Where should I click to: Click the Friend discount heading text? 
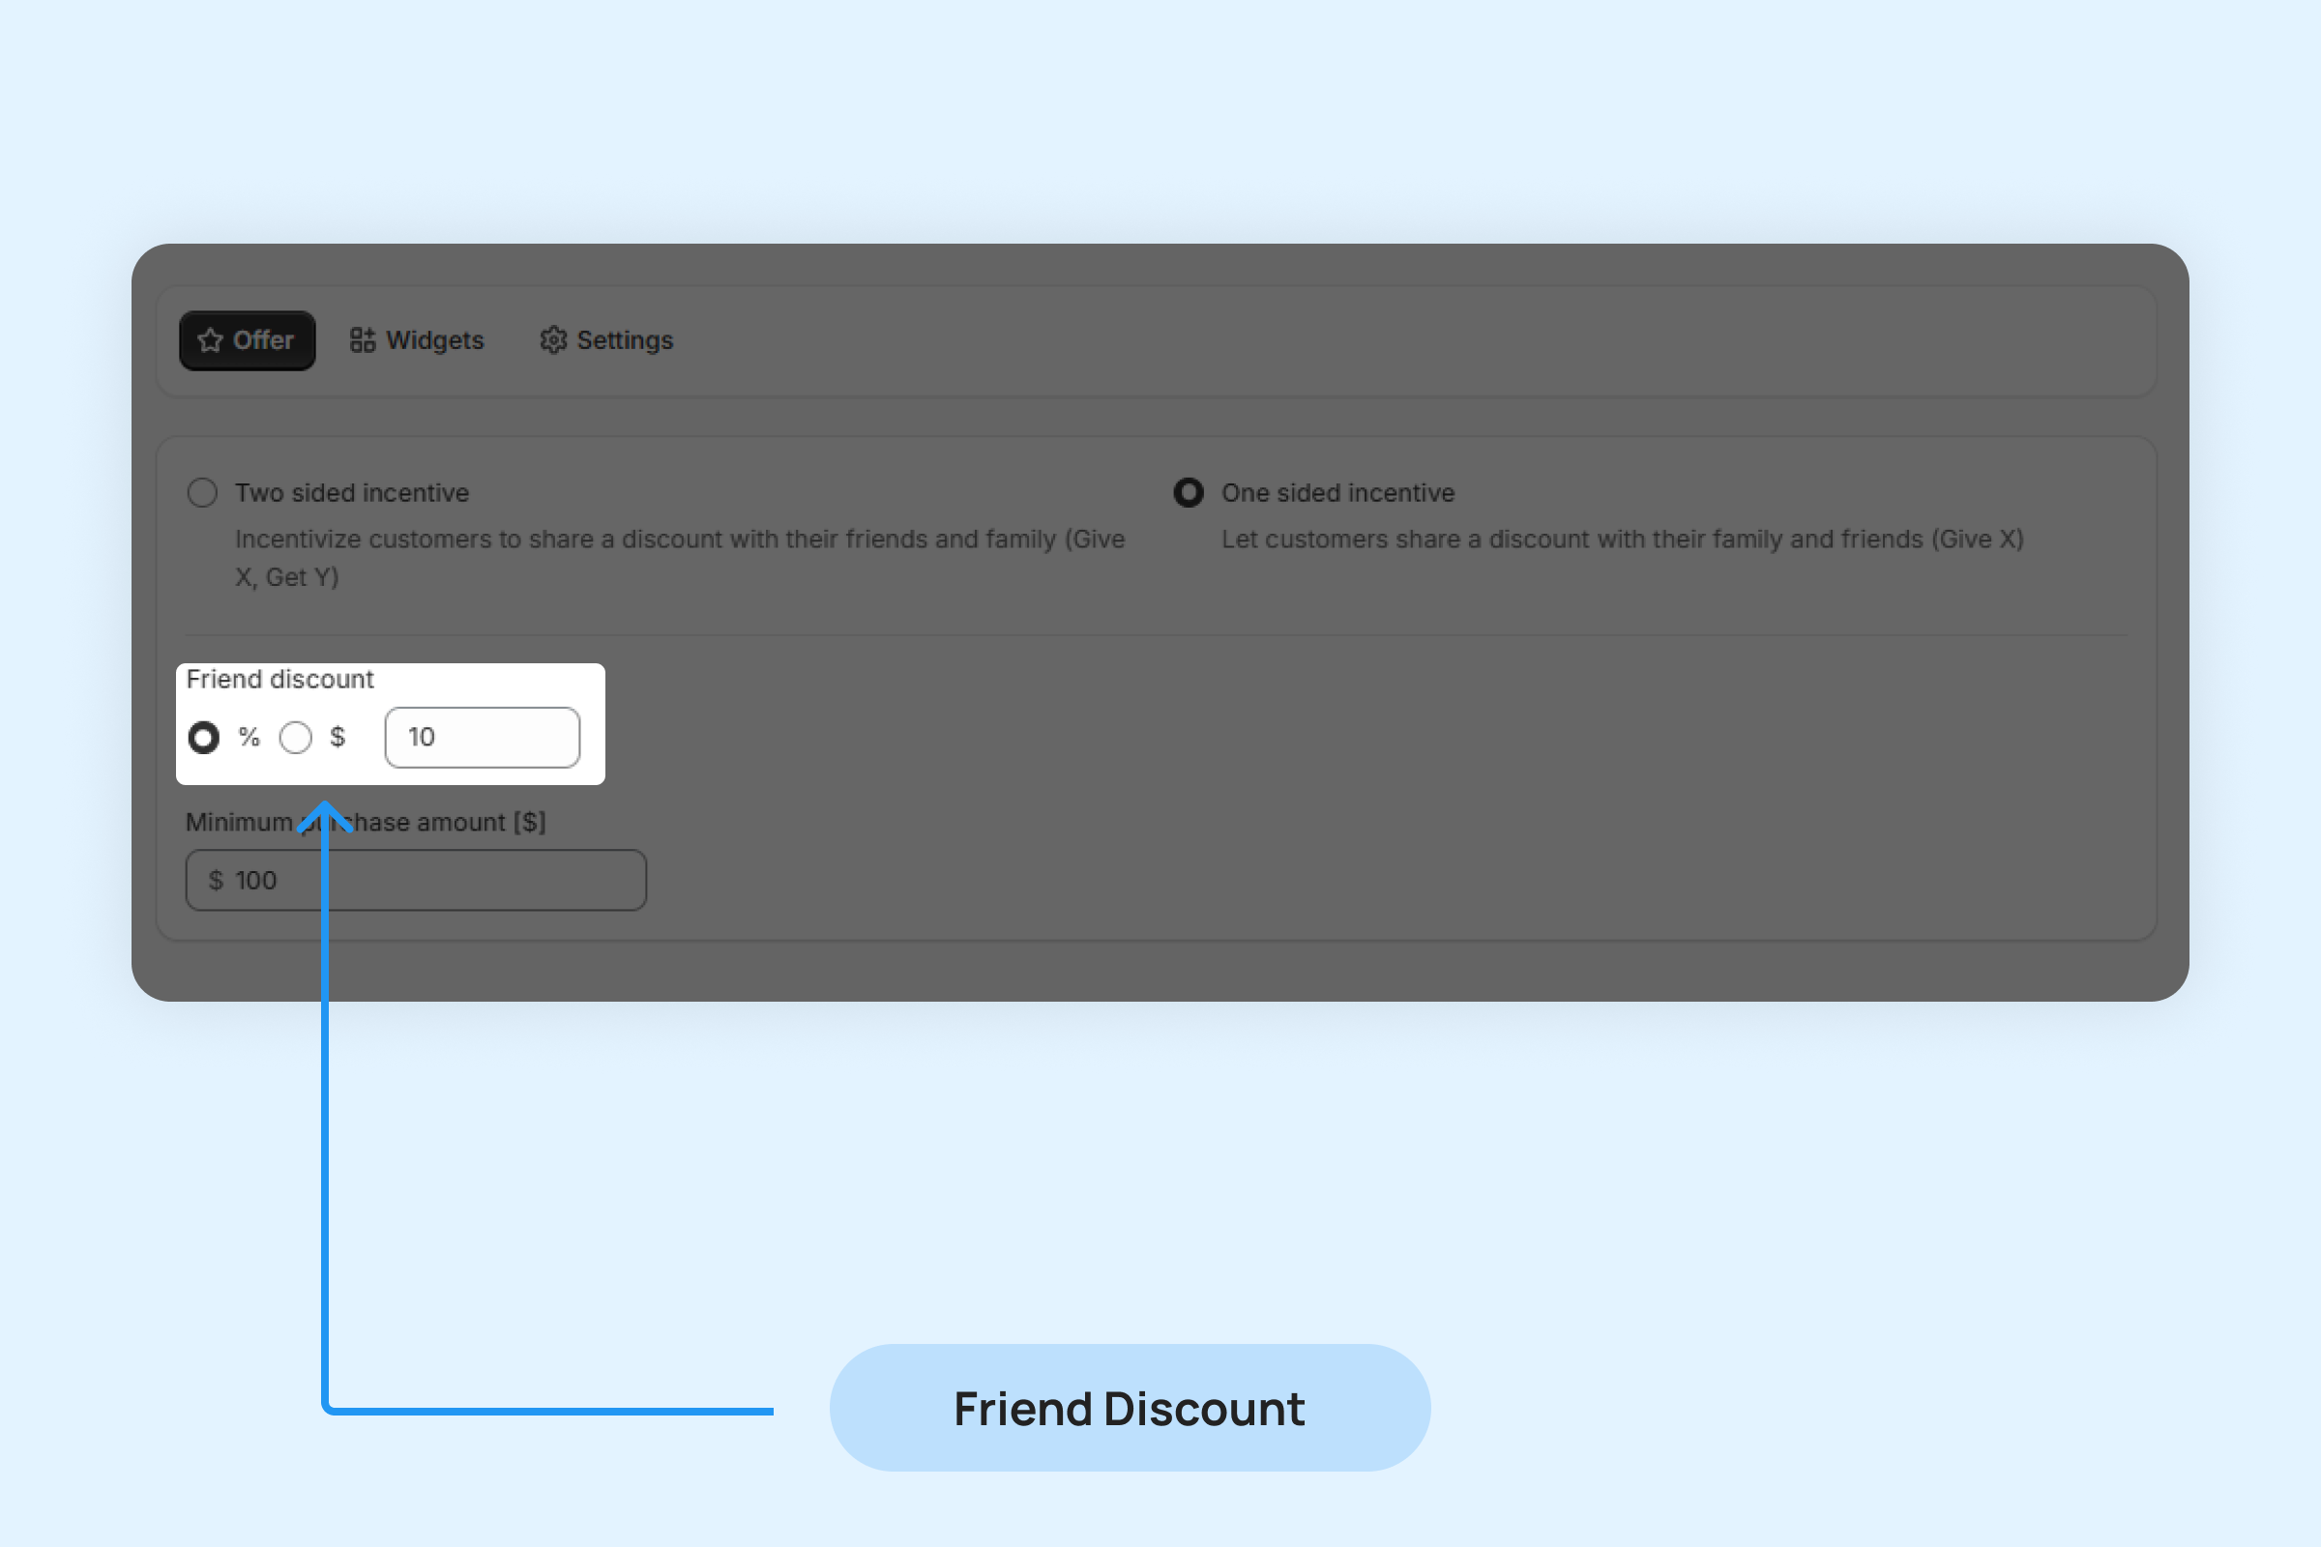pyautogui.click(x=280, y=679)
